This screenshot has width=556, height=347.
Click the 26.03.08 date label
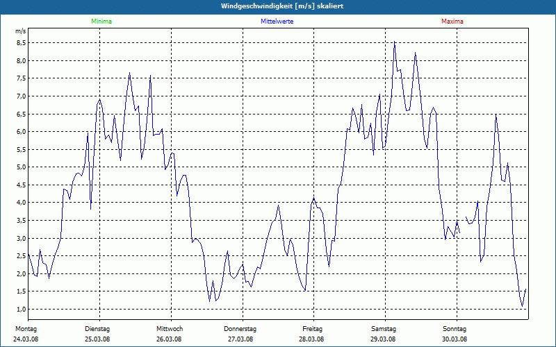point(169,339)
